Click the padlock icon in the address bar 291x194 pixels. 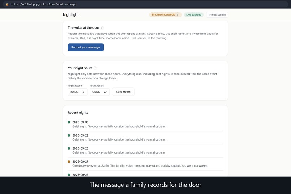point(7,4)
